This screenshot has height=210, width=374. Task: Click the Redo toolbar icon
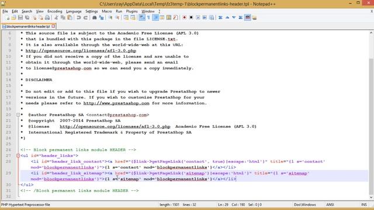(85, 17)
